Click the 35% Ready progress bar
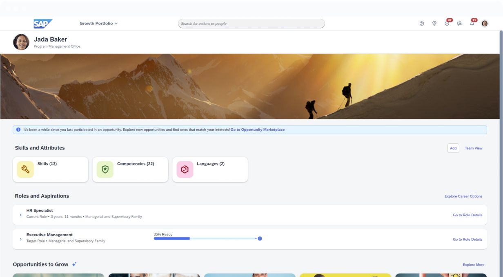This screenshot has height=277, width=503. click(204, 239)
